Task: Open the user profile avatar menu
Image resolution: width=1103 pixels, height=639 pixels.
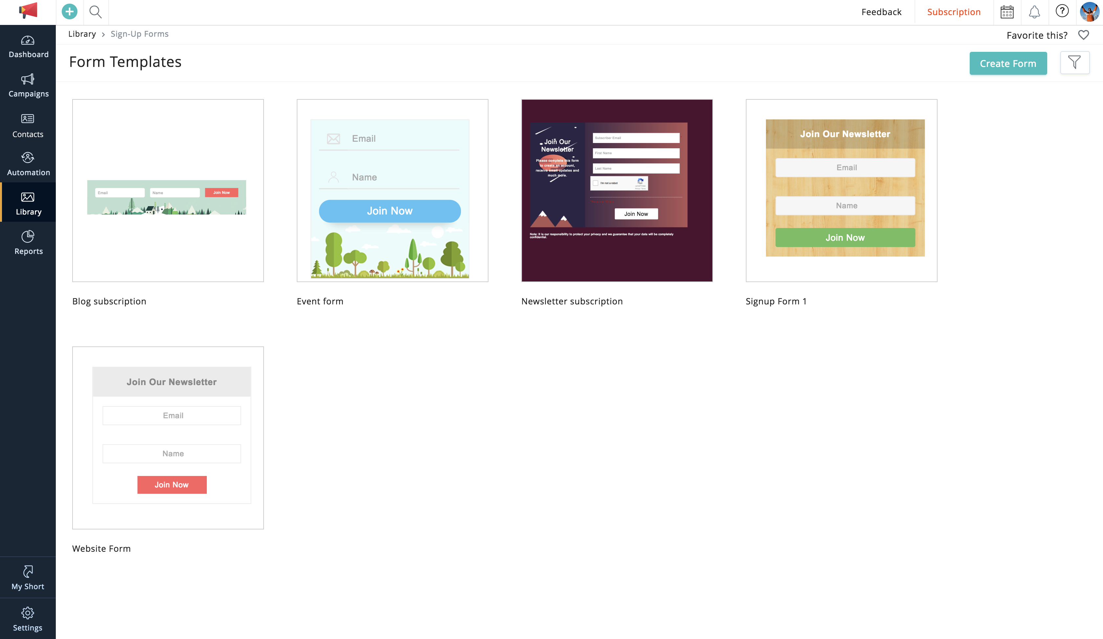Action: pos(1089,12)
